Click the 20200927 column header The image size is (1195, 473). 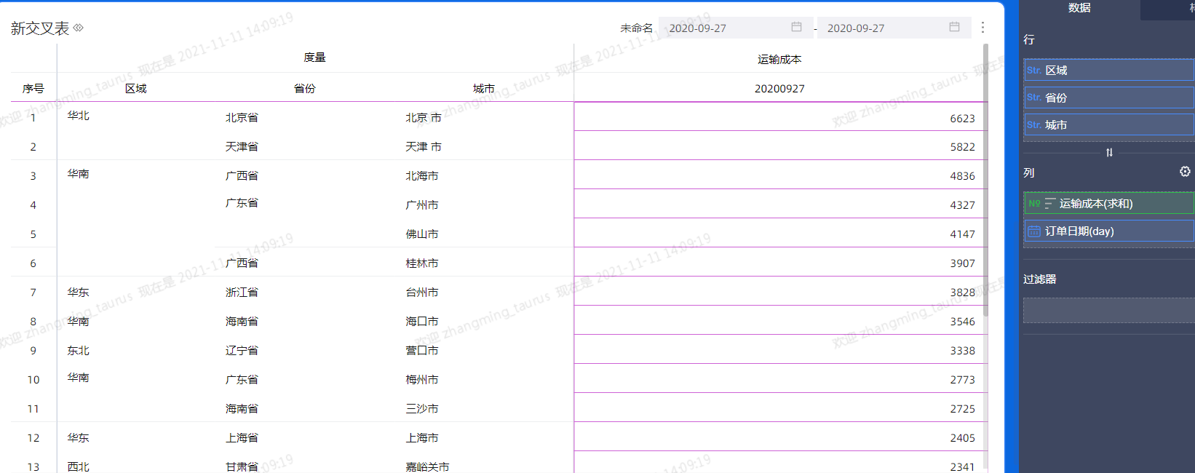click(779, 89)
